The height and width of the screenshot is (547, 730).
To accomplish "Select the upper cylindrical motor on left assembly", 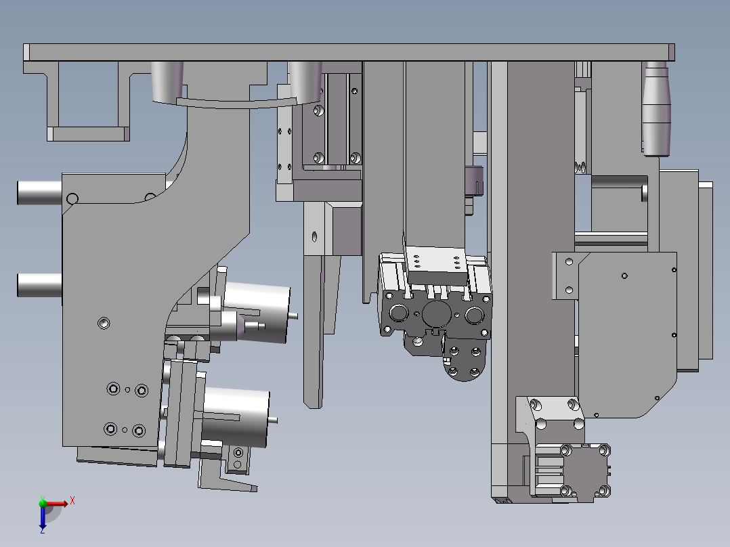I will (x=257, y=312).
